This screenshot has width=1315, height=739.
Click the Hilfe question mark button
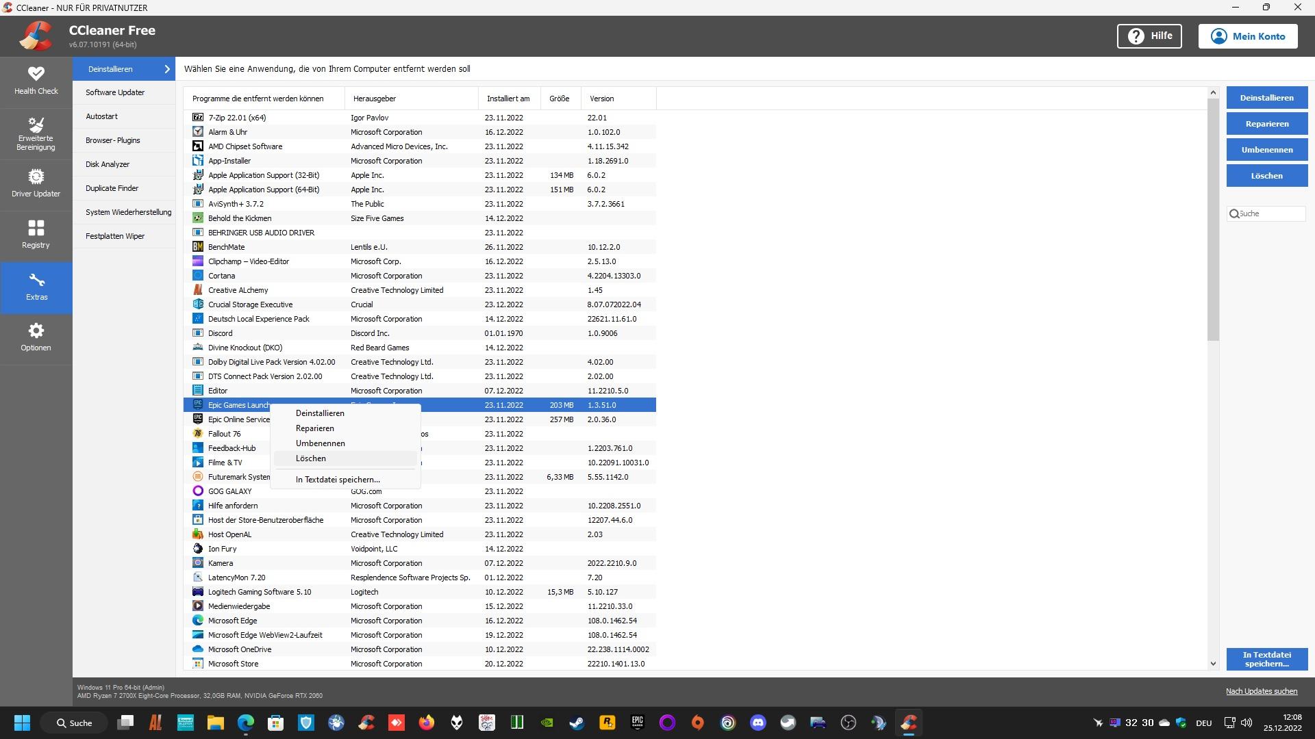coord(1149,36)
